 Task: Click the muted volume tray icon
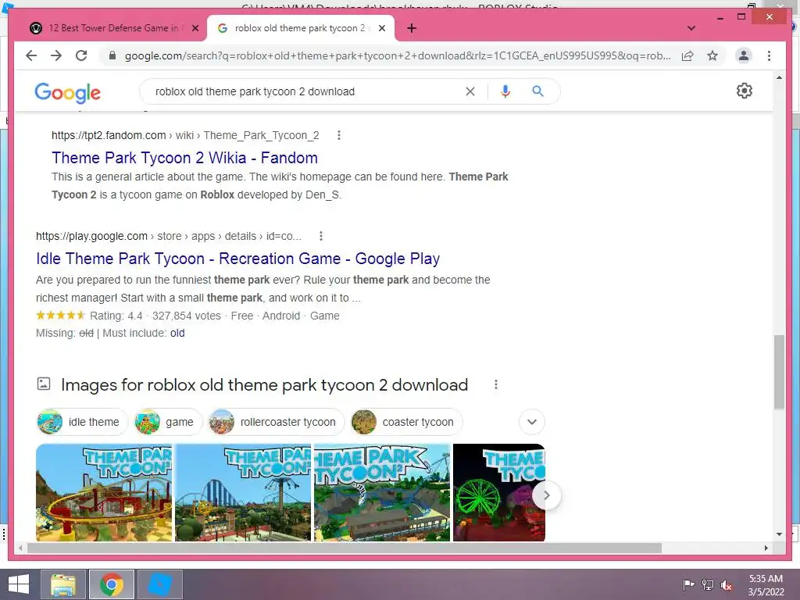click(727, 584)
